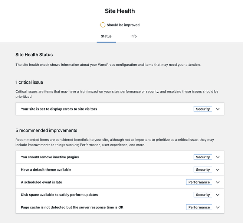Screen dimensions: 243x223
Task: Expand the page cache item chevron
Action: pyautogui.click(x=218, y=207)
